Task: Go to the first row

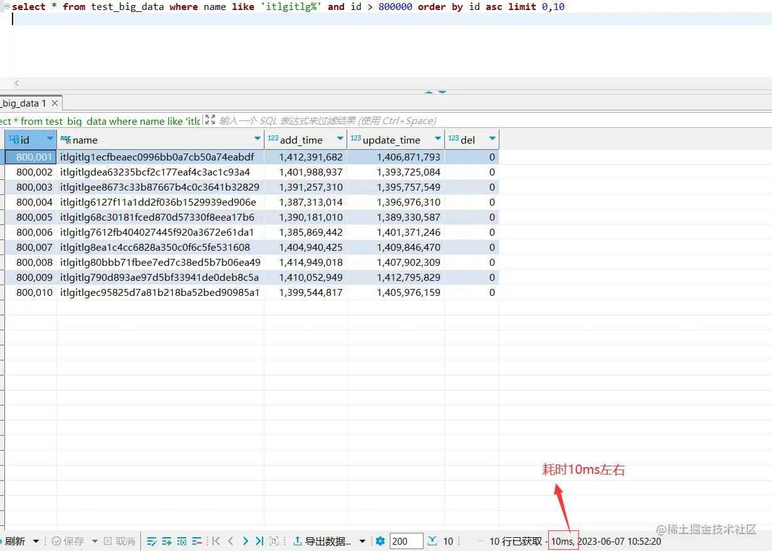Action: point(216,541)
